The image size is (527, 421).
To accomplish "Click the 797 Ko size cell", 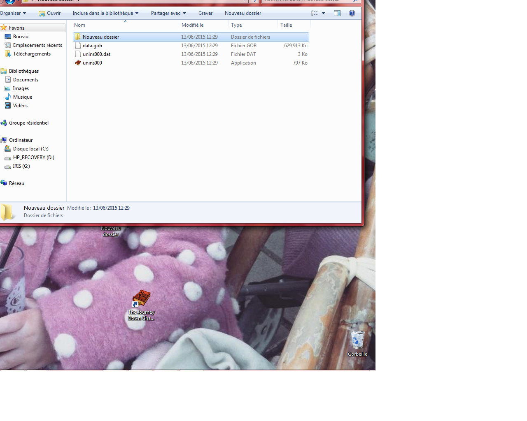I will [300, 63].
